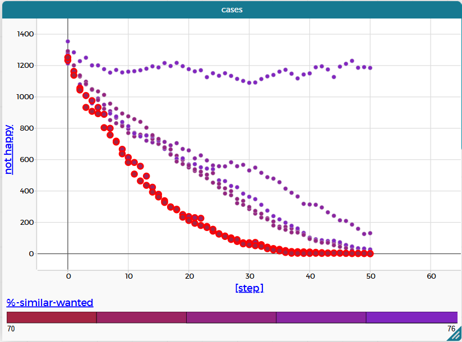Select the fourth legend color segment

321,317
